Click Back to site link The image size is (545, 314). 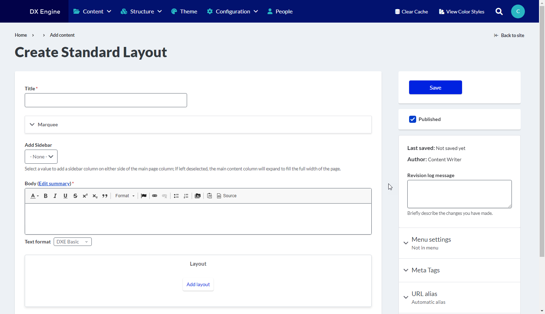509,35
